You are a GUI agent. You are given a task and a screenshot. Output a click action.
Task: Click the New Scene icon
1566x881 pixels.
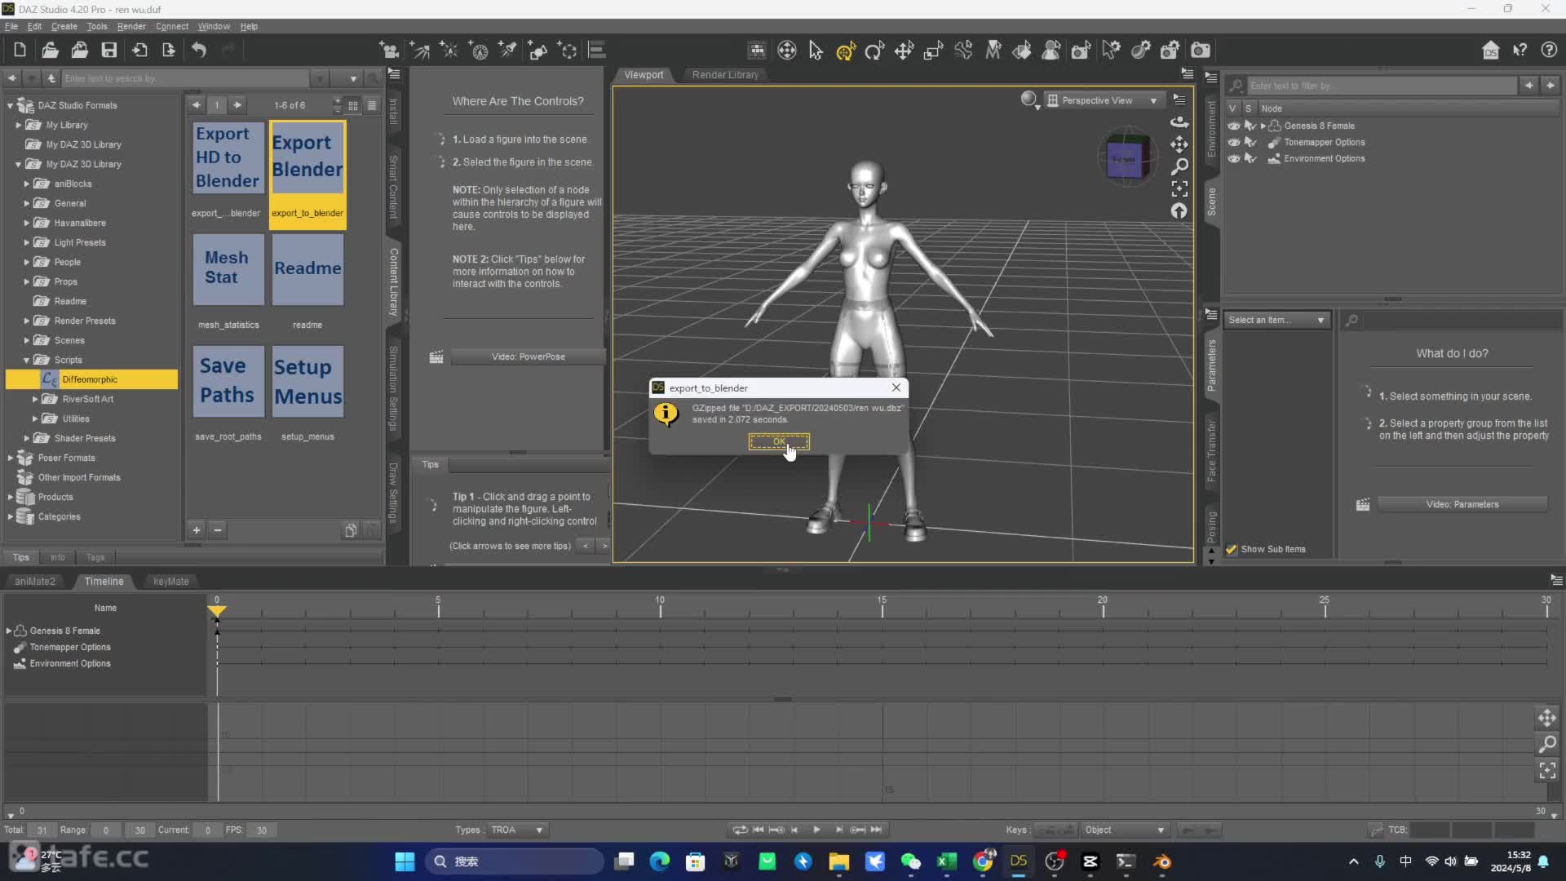pyautogui.click(x=20, y=50)
